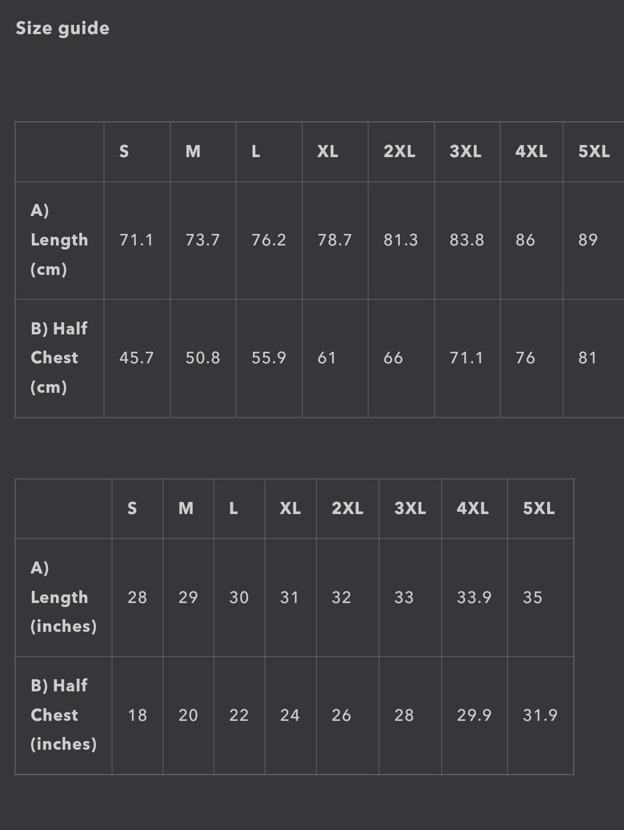Select the 3XL header in the inches table
This screenshot has height=830, width=624.
410,508
